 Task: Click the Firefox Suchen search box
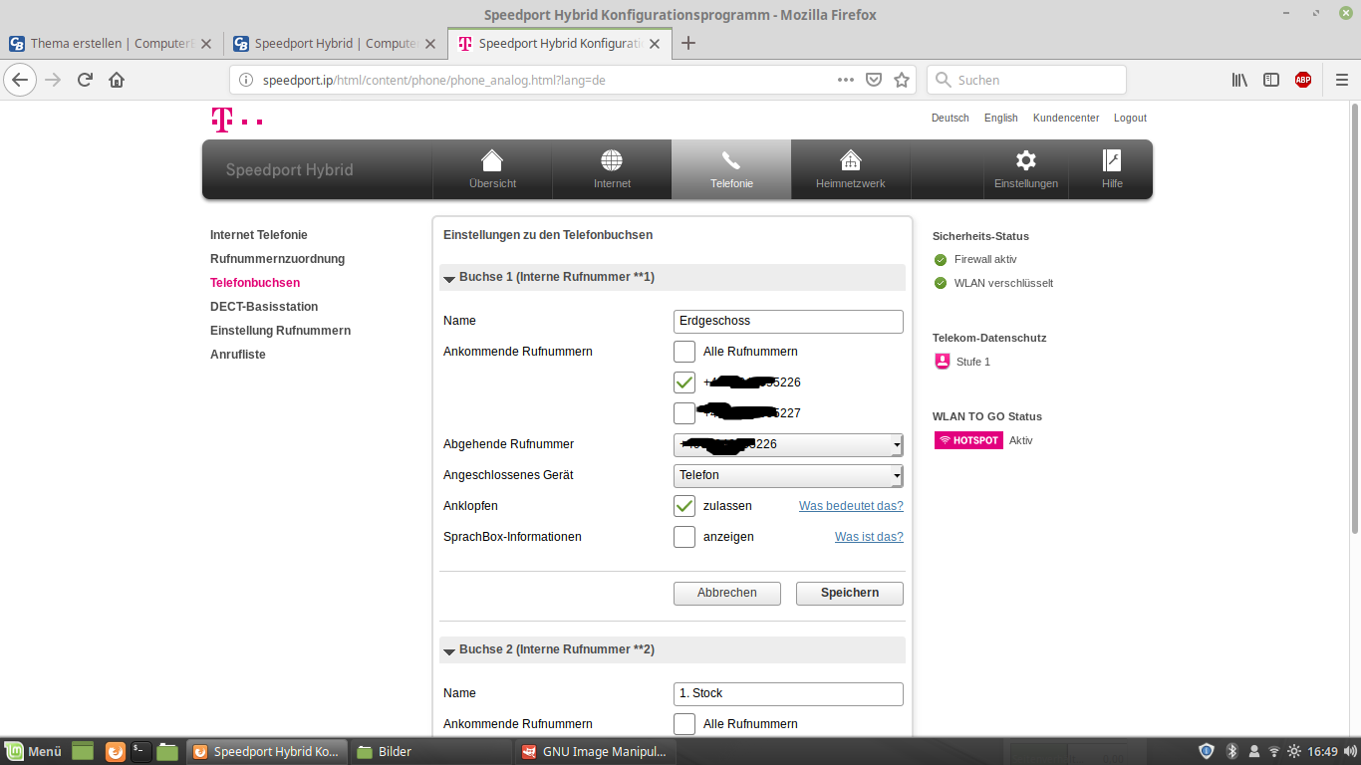(x=1026, y=80)
